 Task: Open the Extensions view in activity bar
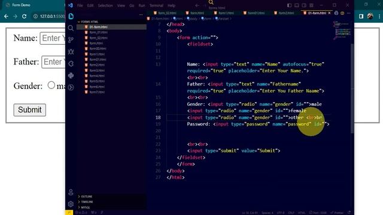[x=71, y=64]
